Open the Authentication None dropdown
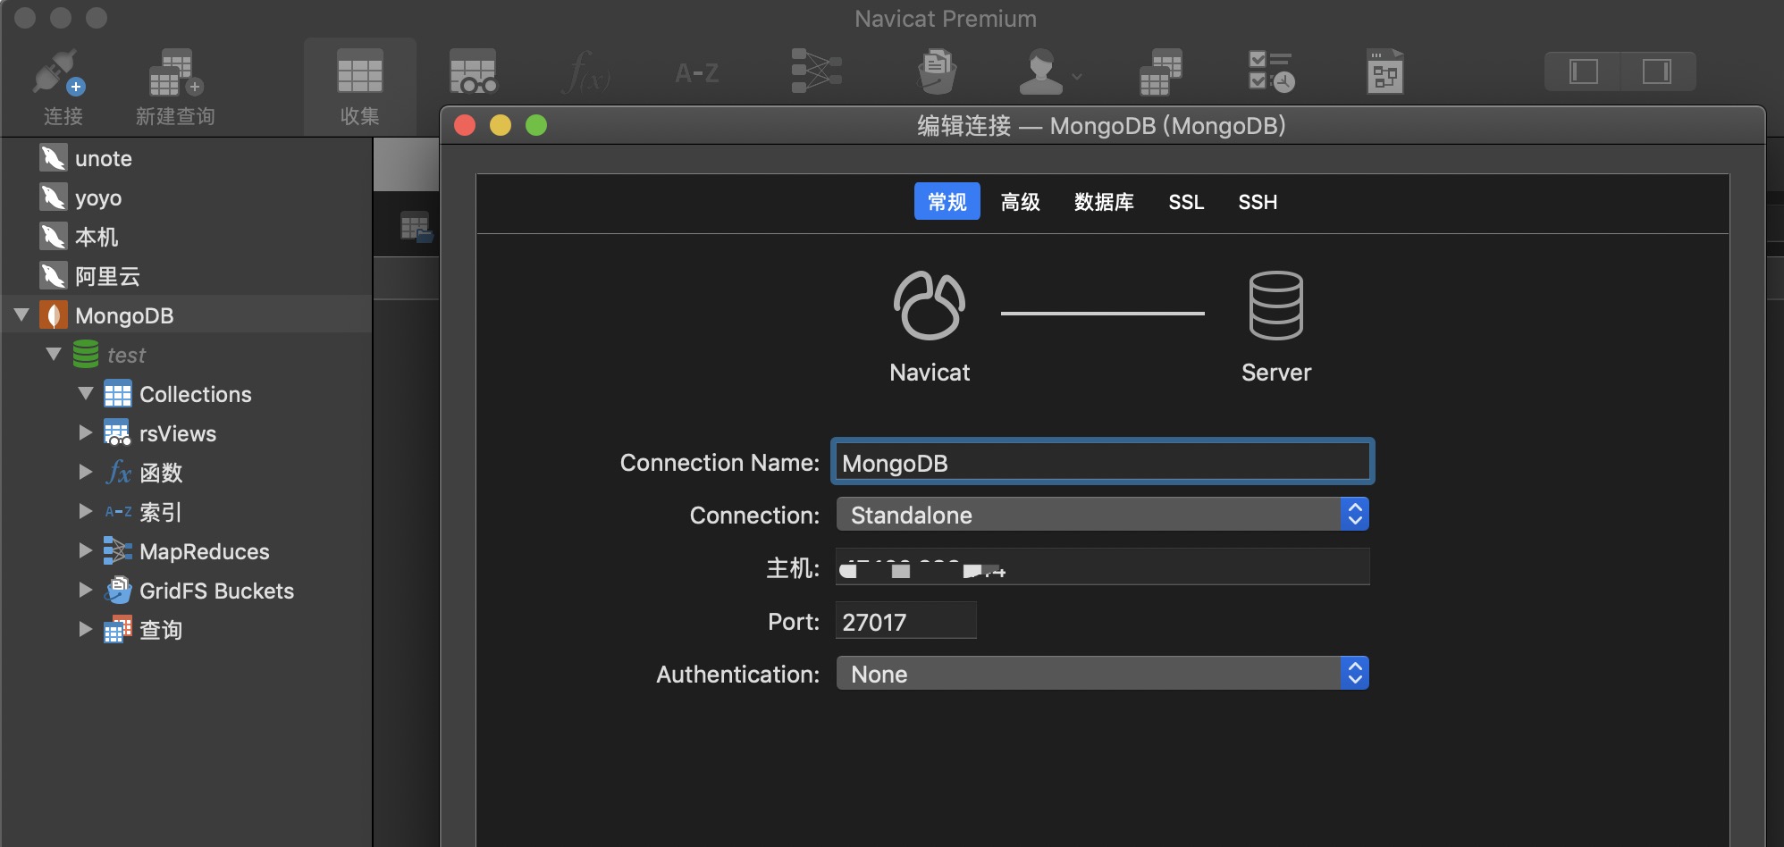The image size is (1784, 847). (x=1102, y=674)
